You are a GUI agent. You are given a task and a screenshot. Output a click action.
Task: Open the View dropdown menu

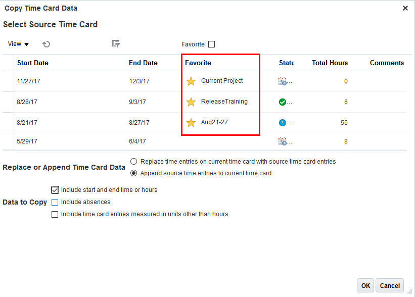(16, 44)
